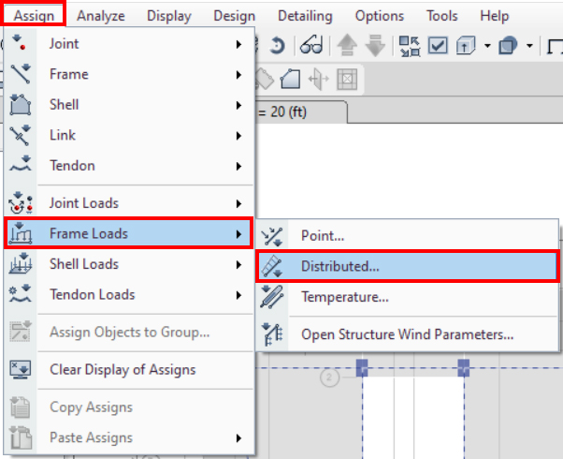This screenshot has width=563, height=459.
Task: Select Frame from the Assign menu
Action: tap(69, 74)
